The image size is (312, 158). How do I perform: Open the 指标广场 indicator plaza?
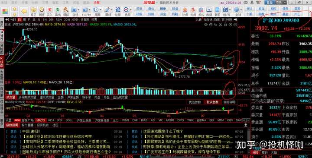(27, 120)
